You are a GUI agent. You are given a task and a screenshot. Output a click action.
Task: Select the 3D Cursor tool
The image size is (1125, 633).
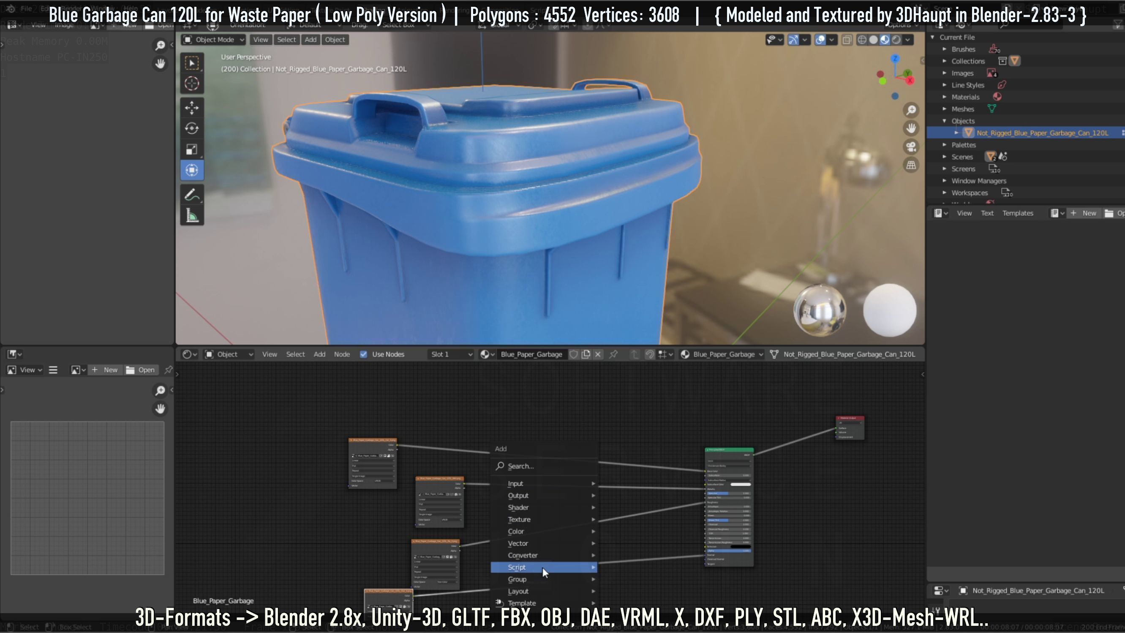click(192, 83)
